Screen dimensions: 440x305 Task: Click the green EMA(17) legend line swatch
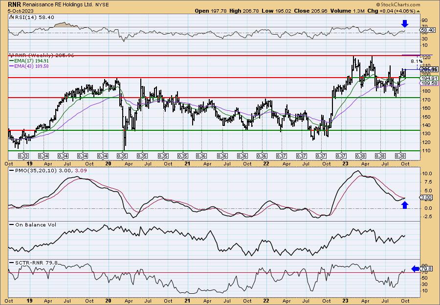(x=13, y=61)
